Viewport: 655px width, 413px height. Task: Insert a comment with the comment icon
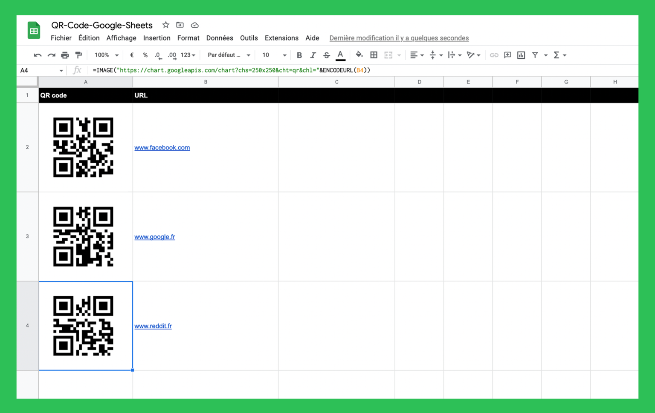pyautogui.click(x=507, y=55)
